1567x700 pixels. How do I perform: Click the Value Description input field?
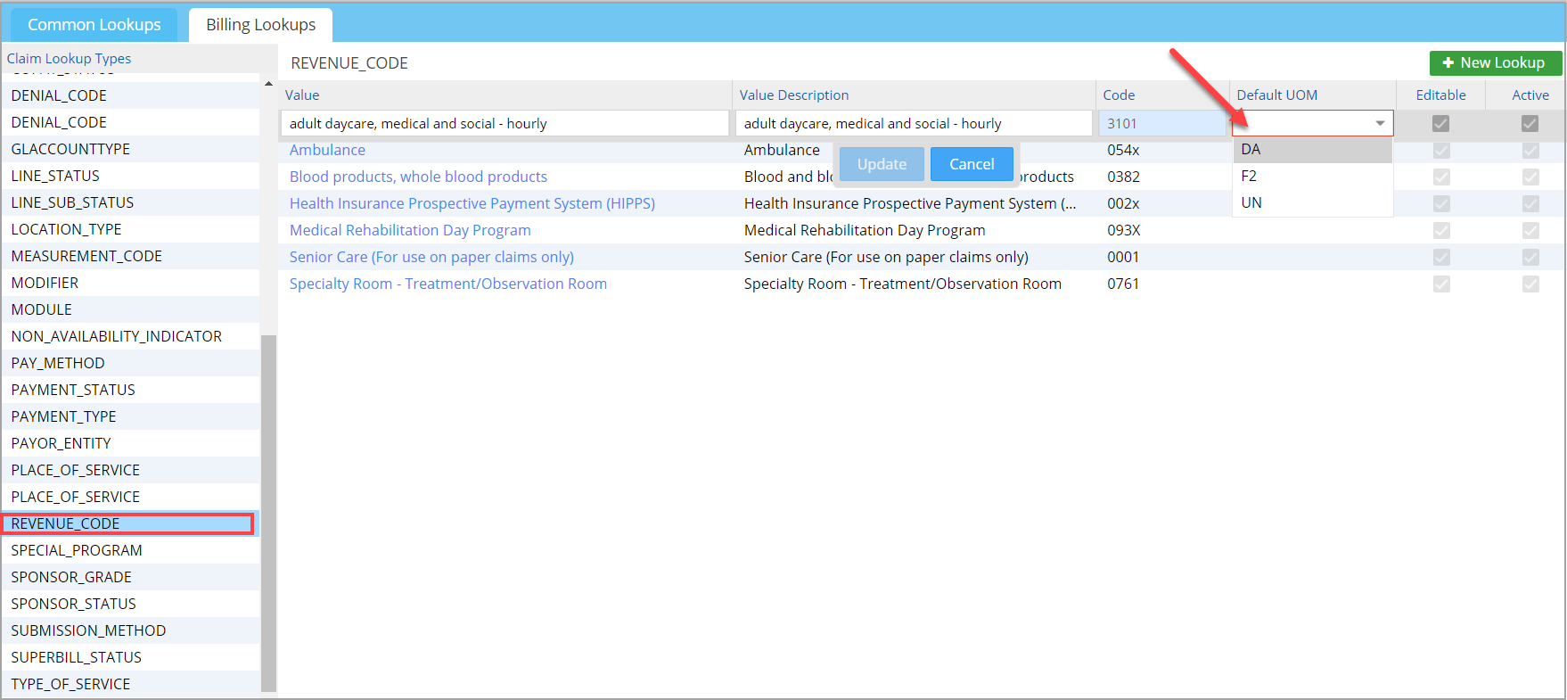point(913,124)
